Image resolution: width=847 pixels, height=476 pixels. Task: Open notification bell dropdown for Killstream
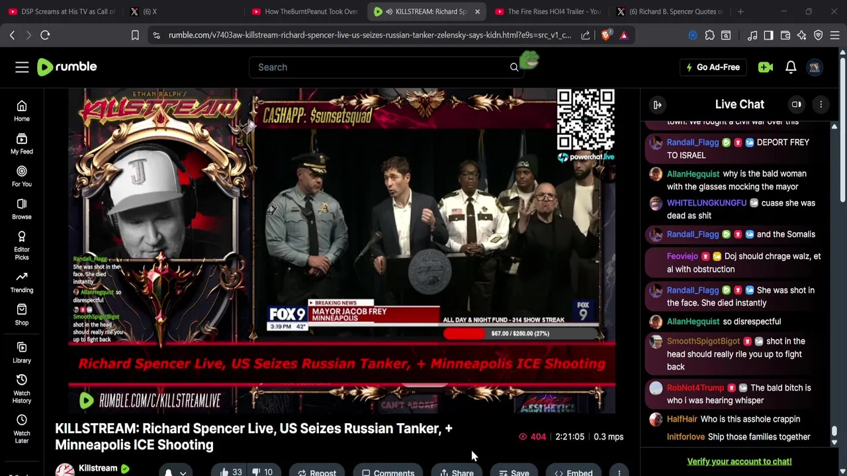[175, 472]
